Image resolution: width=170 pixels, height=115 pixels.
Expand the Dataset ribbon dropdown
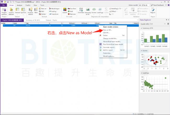click(17, 15)
